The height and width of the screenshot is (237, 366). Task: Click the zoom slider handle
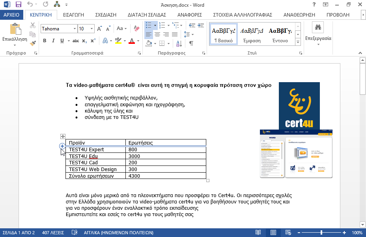point(321,233)
